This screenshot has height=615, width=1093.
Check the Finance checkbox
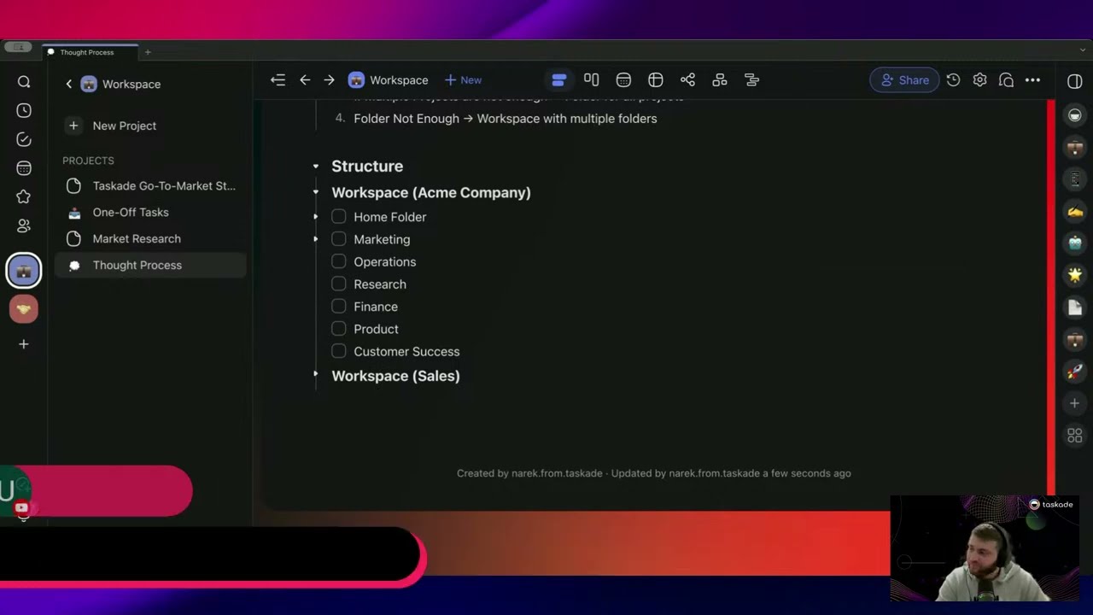[339, 306]
